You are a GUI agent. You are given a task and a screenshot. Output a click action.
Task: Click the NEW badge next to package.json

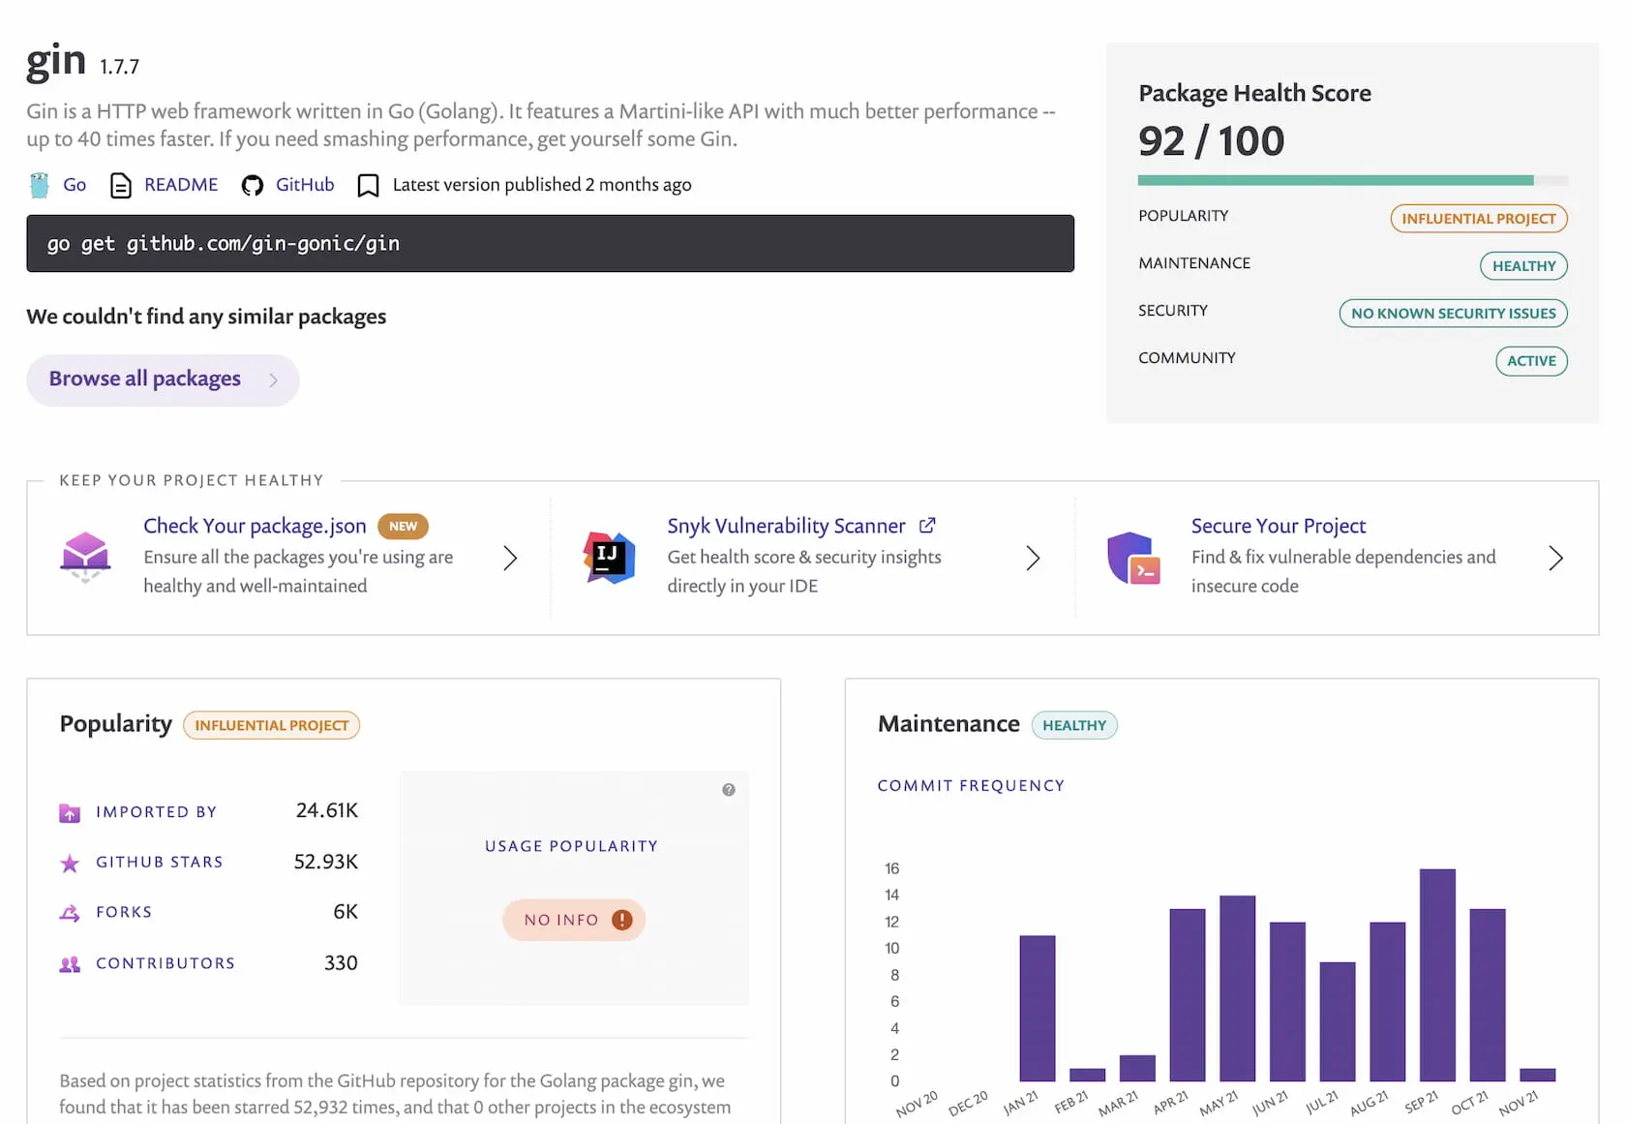click(403, 526)
